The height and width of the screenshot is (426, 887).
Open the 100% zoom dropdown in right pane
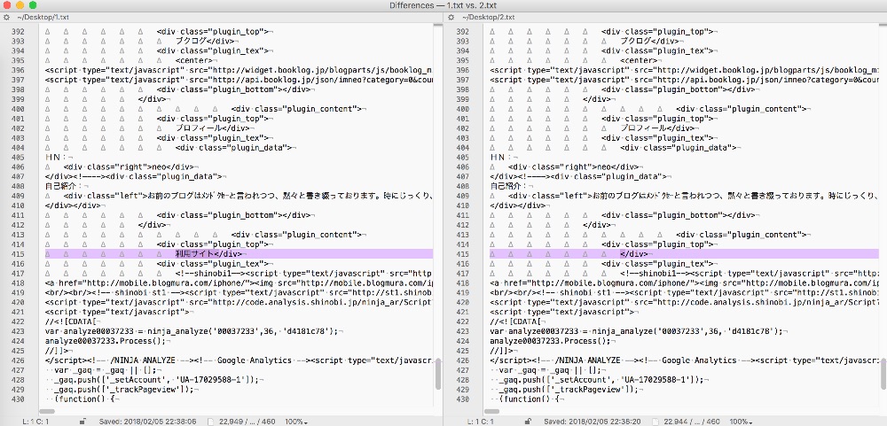(x=741, y=422)
